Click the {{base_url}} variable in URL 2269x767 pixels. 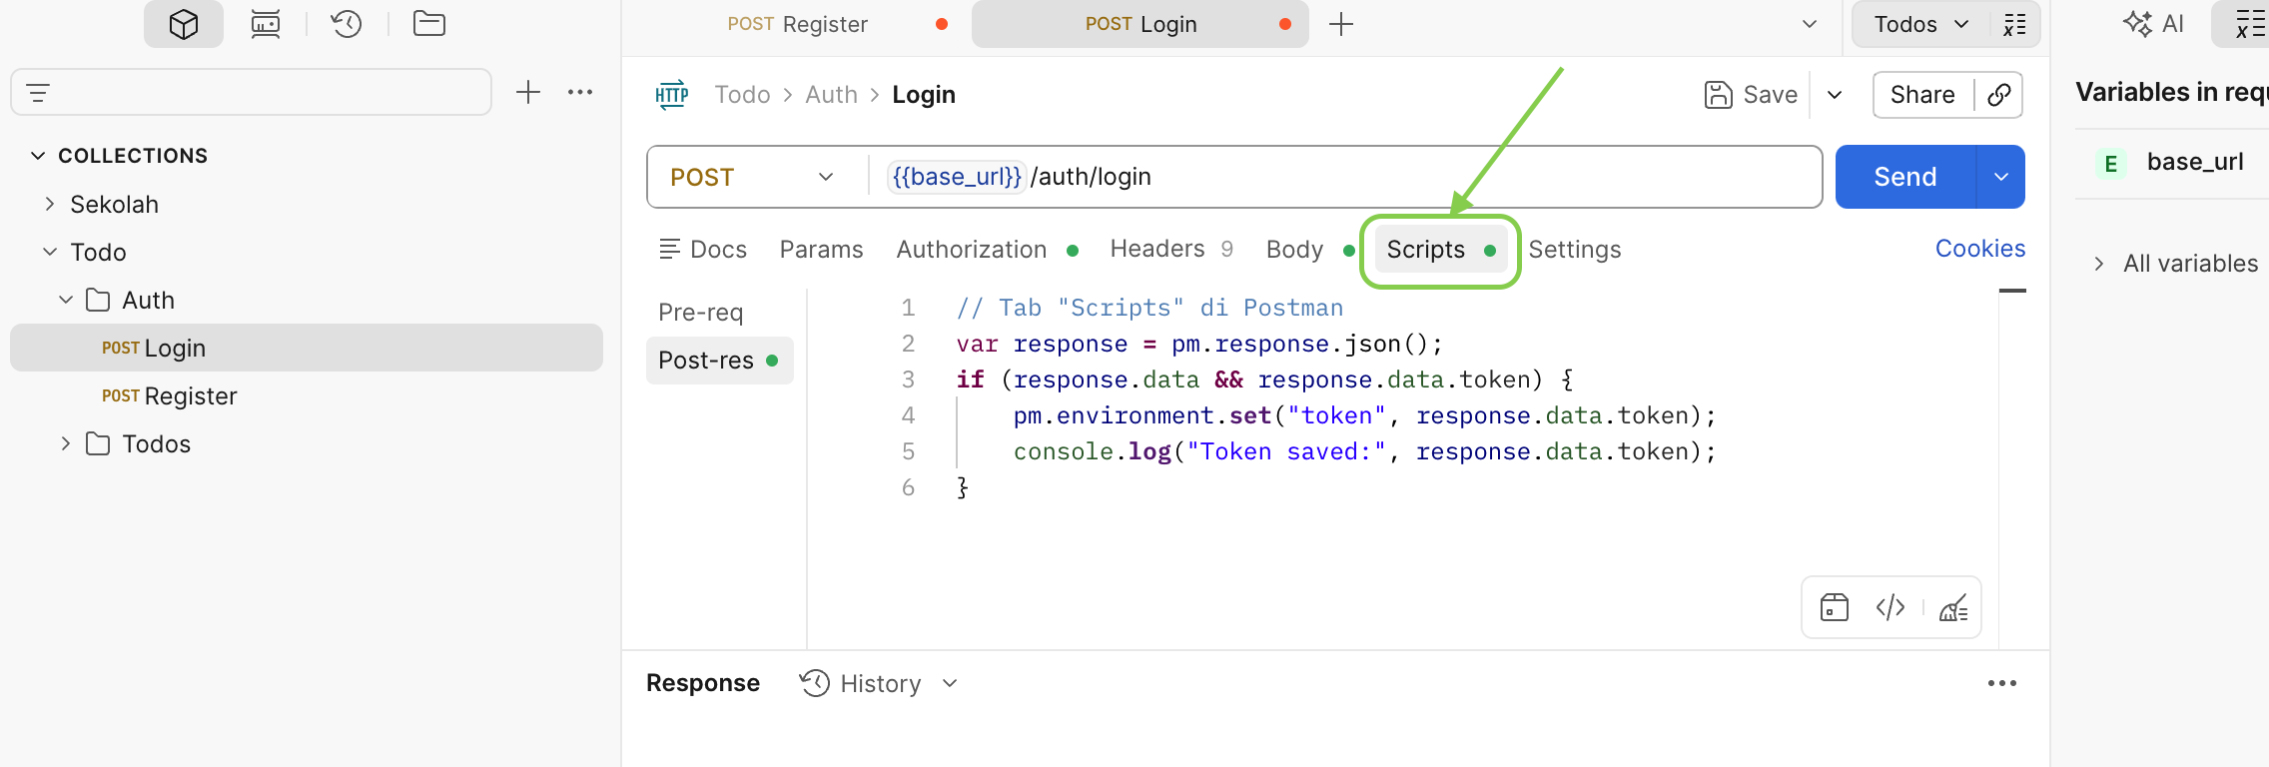click(957, 177)
